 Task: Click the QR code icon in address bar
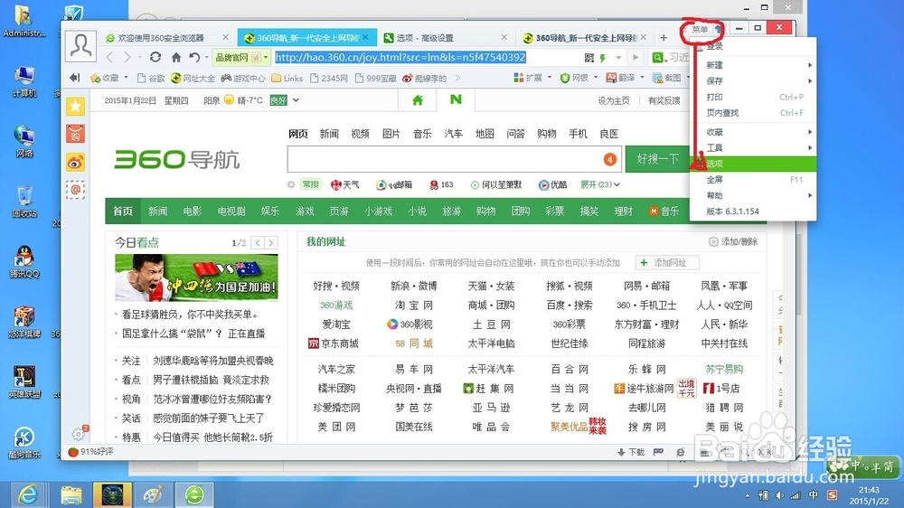point(589,58)
